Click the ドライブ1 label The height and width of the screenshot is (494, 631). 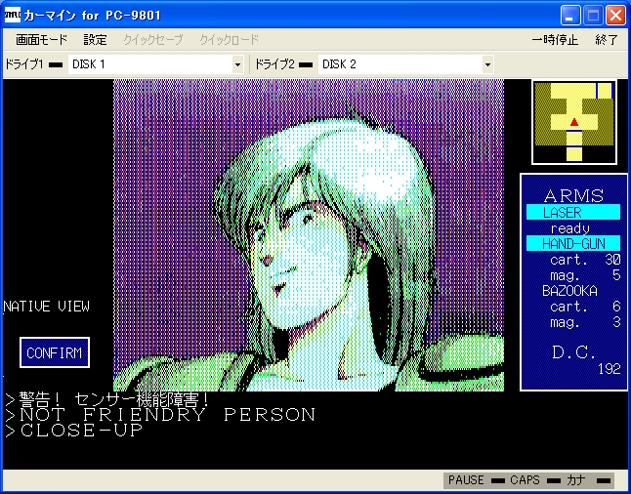click(x=23, y=64)
